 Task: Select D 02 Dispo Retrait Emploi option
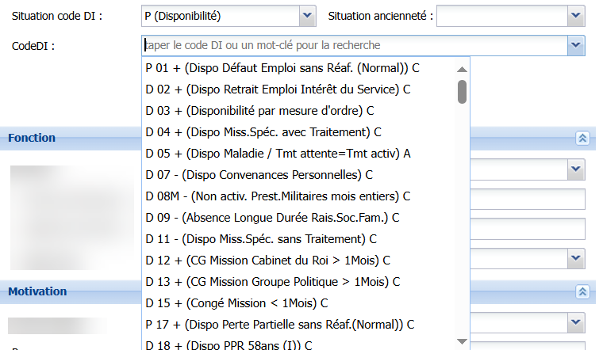(x=278, y=89)
